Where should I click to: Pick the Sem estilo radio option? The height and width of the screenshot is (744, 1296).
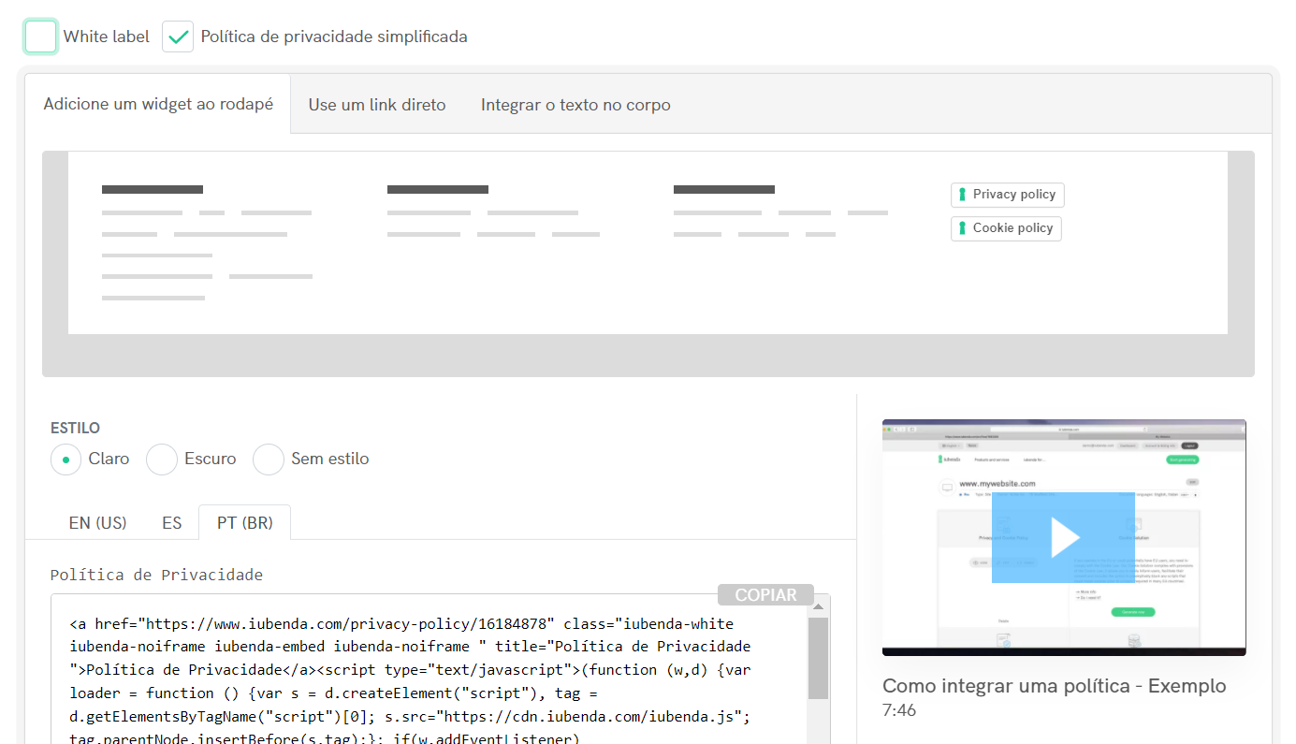coord(269,460)
